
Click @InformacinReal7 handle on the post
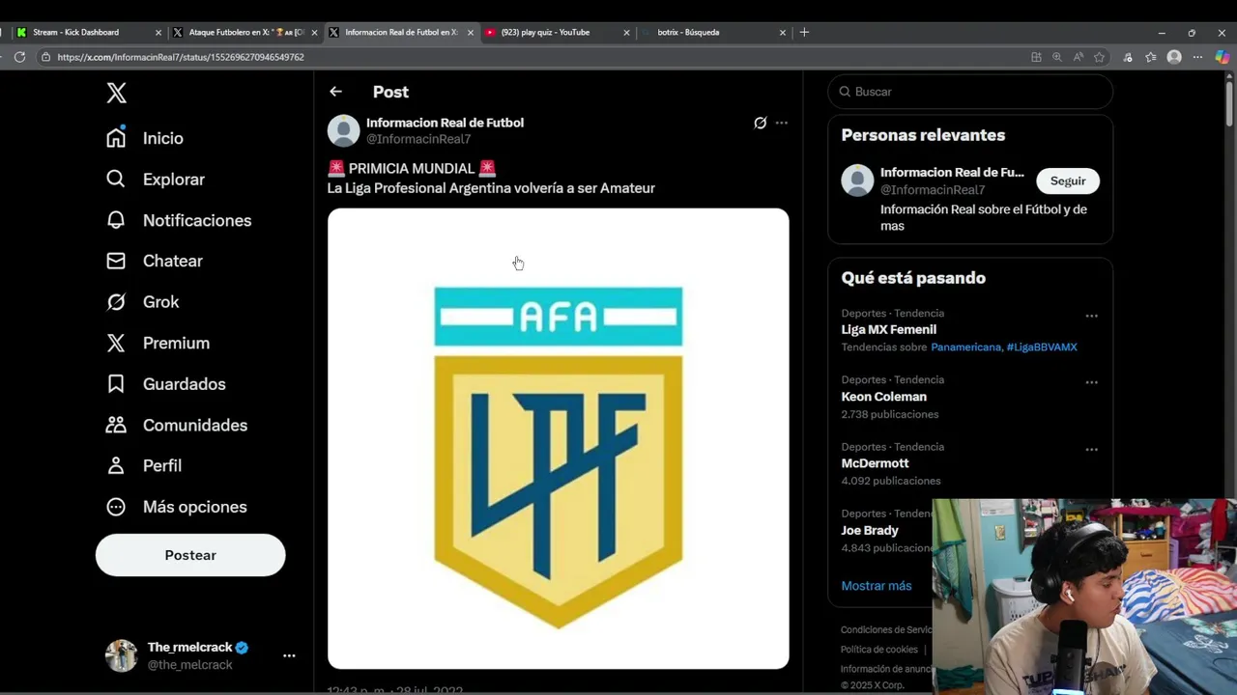[x=418, y=139]
